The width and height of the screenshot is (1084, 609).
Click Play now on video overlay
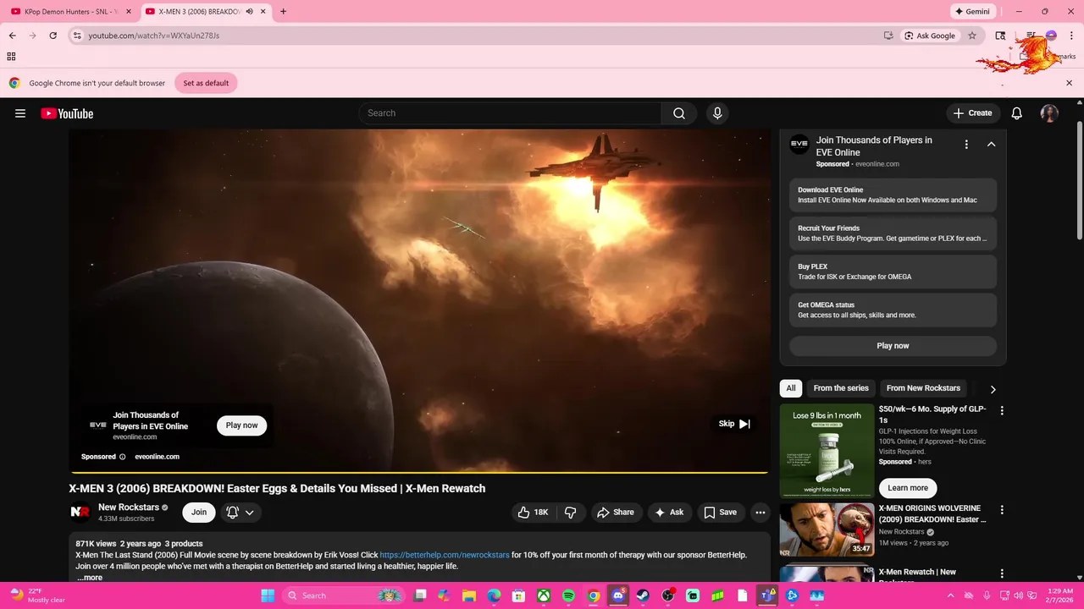pos(241,425)
